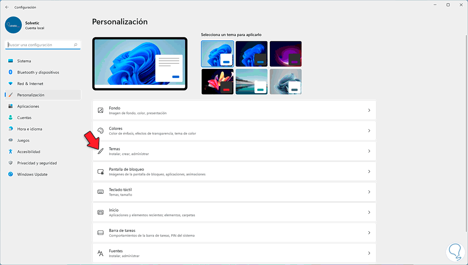Focus the Buscar una configuración field
The width and height of the screenshot is (468, 265).
point(43,45)
